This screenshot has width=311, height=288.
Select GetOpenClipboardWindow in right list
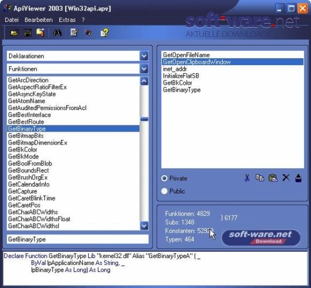click(x=233, y=62)
